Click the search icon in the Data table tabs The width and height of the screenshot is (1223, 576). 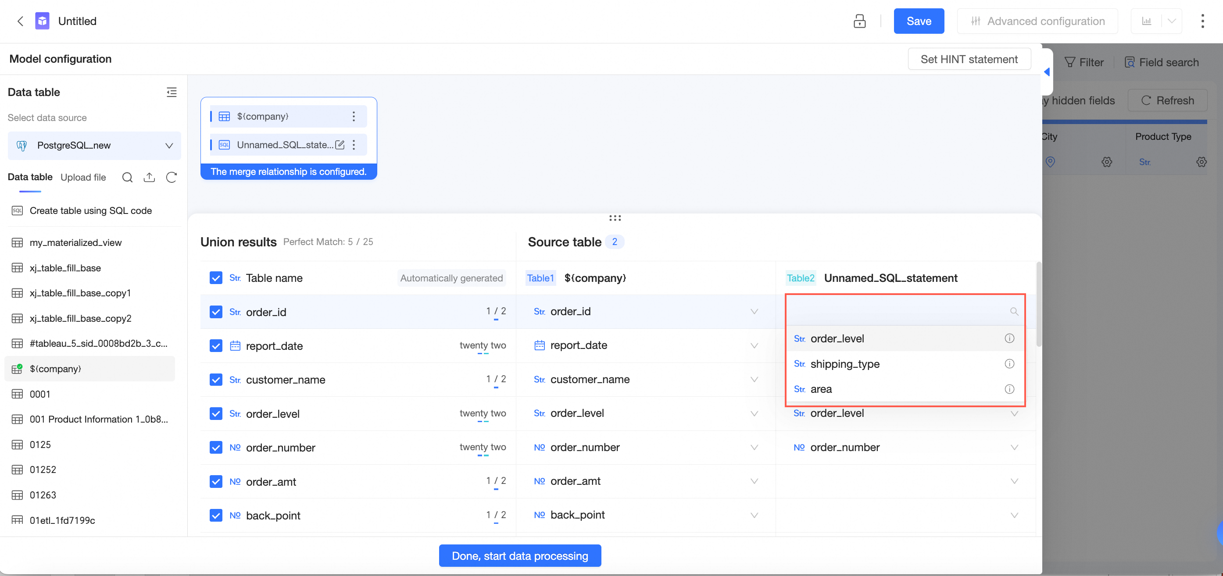coord(127,177)
